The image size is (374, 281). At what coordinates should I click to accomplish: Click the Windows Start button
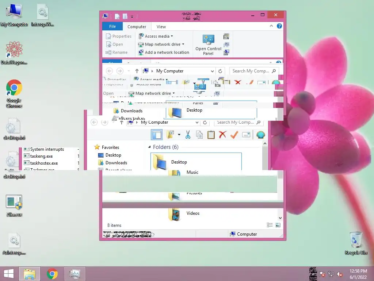click(x=9, y=274)
